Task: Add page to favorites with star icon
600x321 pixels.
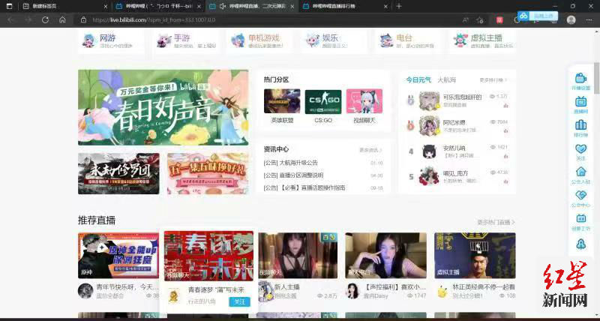Action: 480,20
